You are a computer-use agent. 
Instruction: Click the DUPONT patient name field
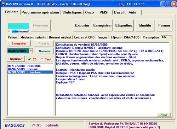click(x=18, y=26)
